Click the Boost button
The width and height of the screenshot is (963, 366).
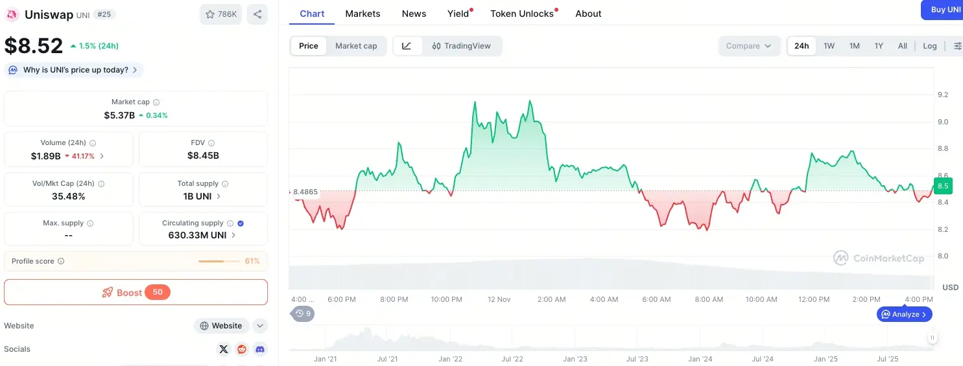tap(136, 292)
